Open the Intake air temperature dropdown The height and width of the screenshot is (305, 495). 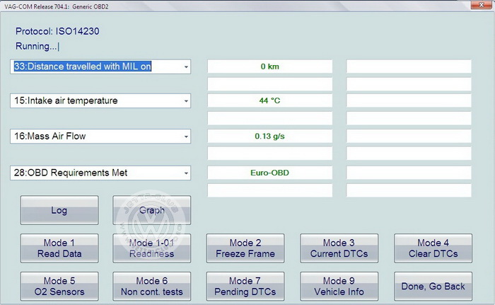click(100, 100)
